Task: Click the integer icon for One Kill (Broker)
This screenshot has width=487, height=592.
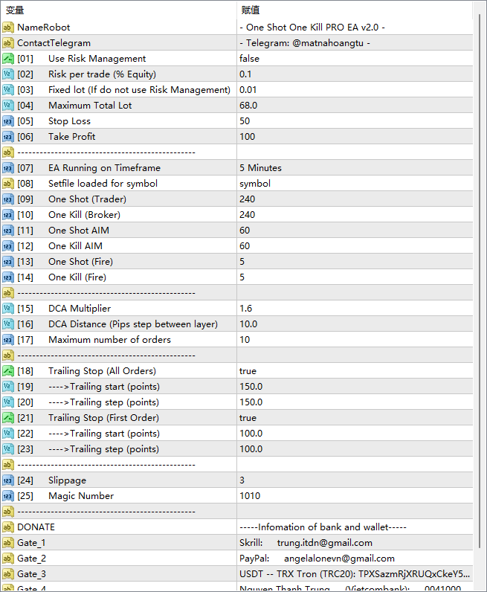Action: pyautogui.click(x=8, y=214)
